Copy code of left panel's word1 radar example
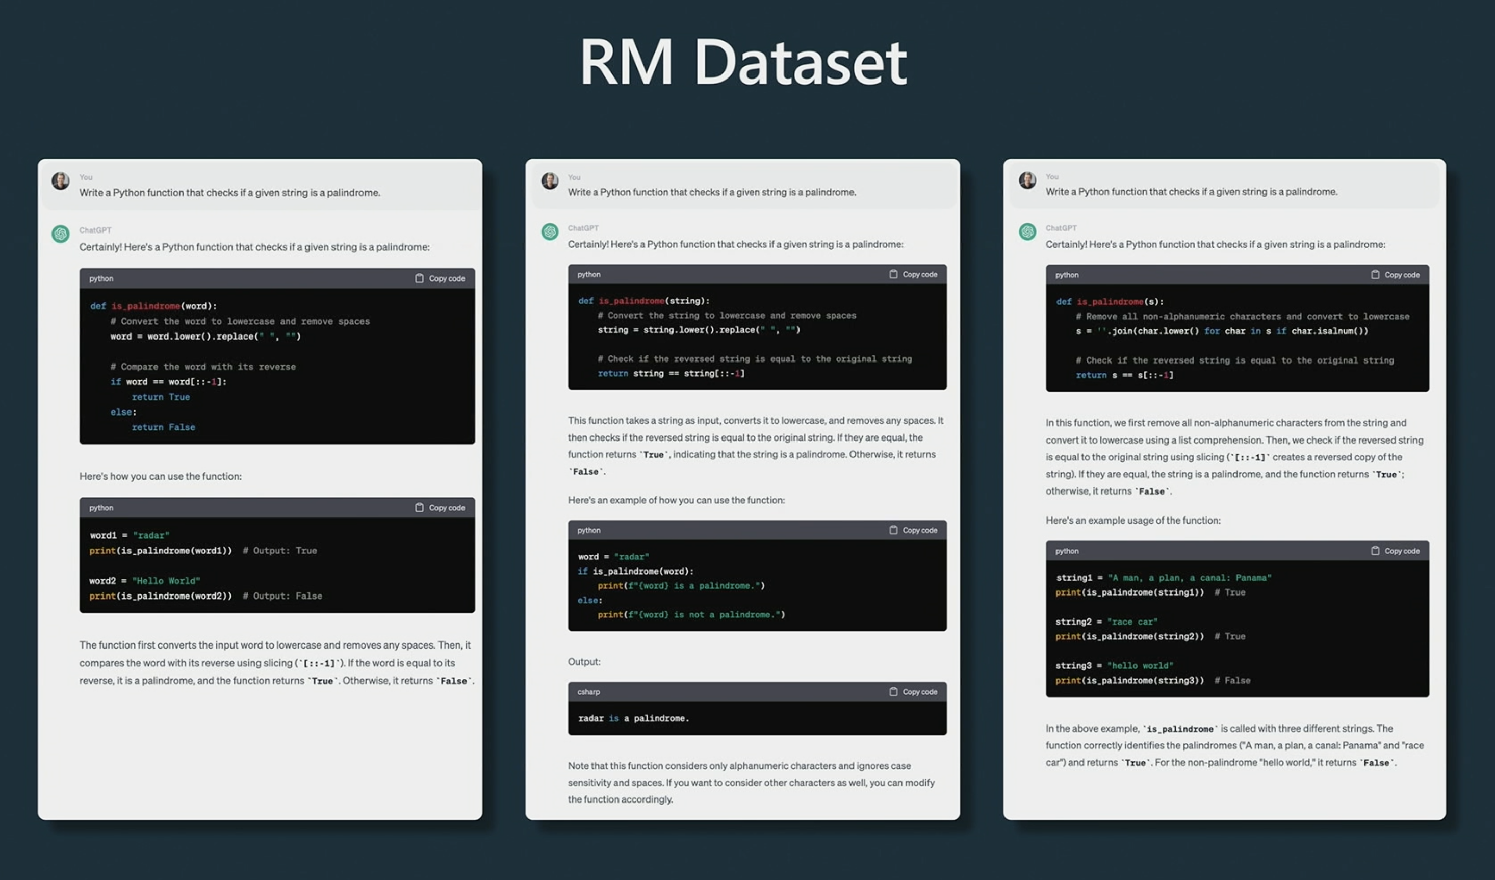Viewport: 1495px width, 880px height. 440,507
